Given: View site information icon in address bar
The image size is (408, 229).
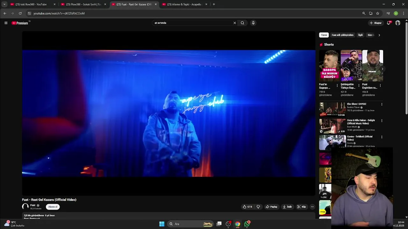Looking at the screenshot, I should 29,13.
